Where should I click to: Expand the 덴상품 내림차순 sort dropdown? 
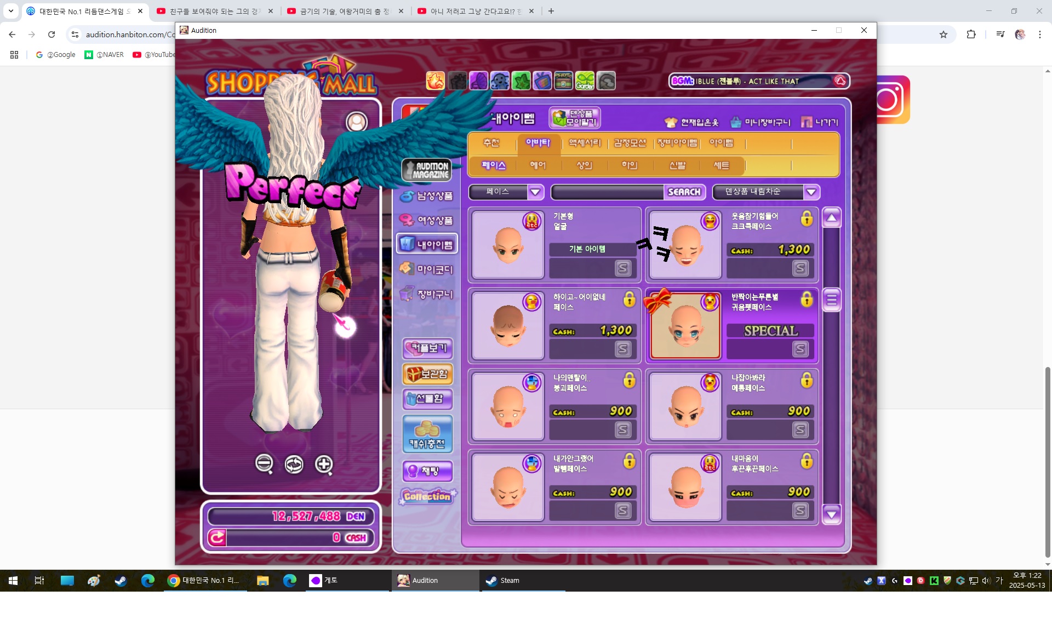(811, 192)
